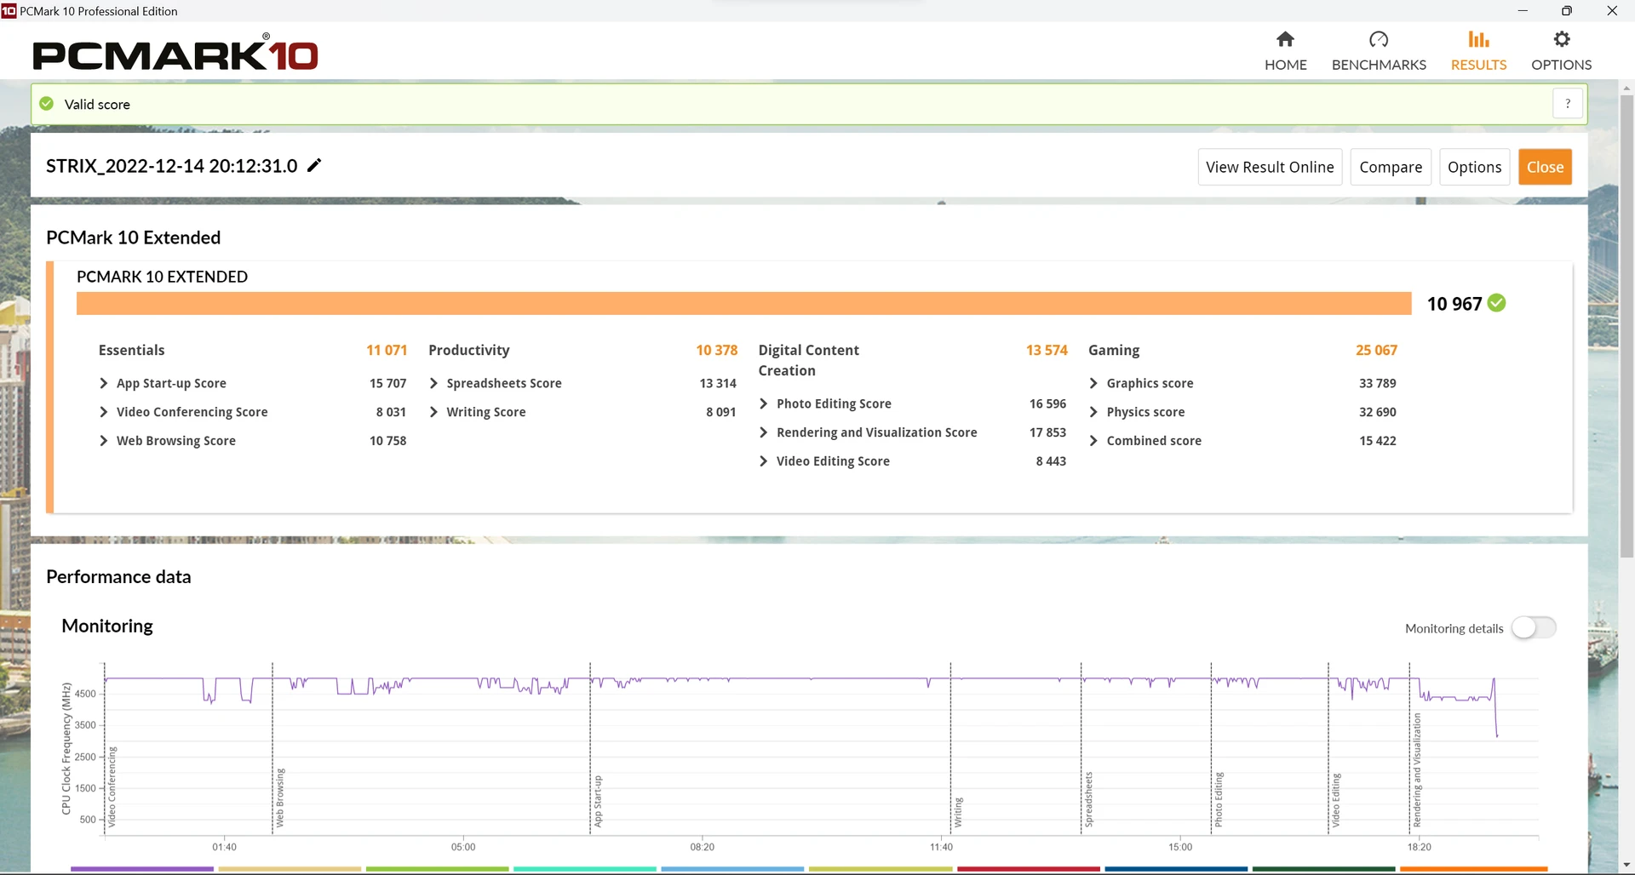Expand Combined score
This screenshot has width=1635, height=875.
coord(1093,441)
